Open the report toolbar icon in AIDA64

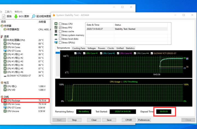4,16
